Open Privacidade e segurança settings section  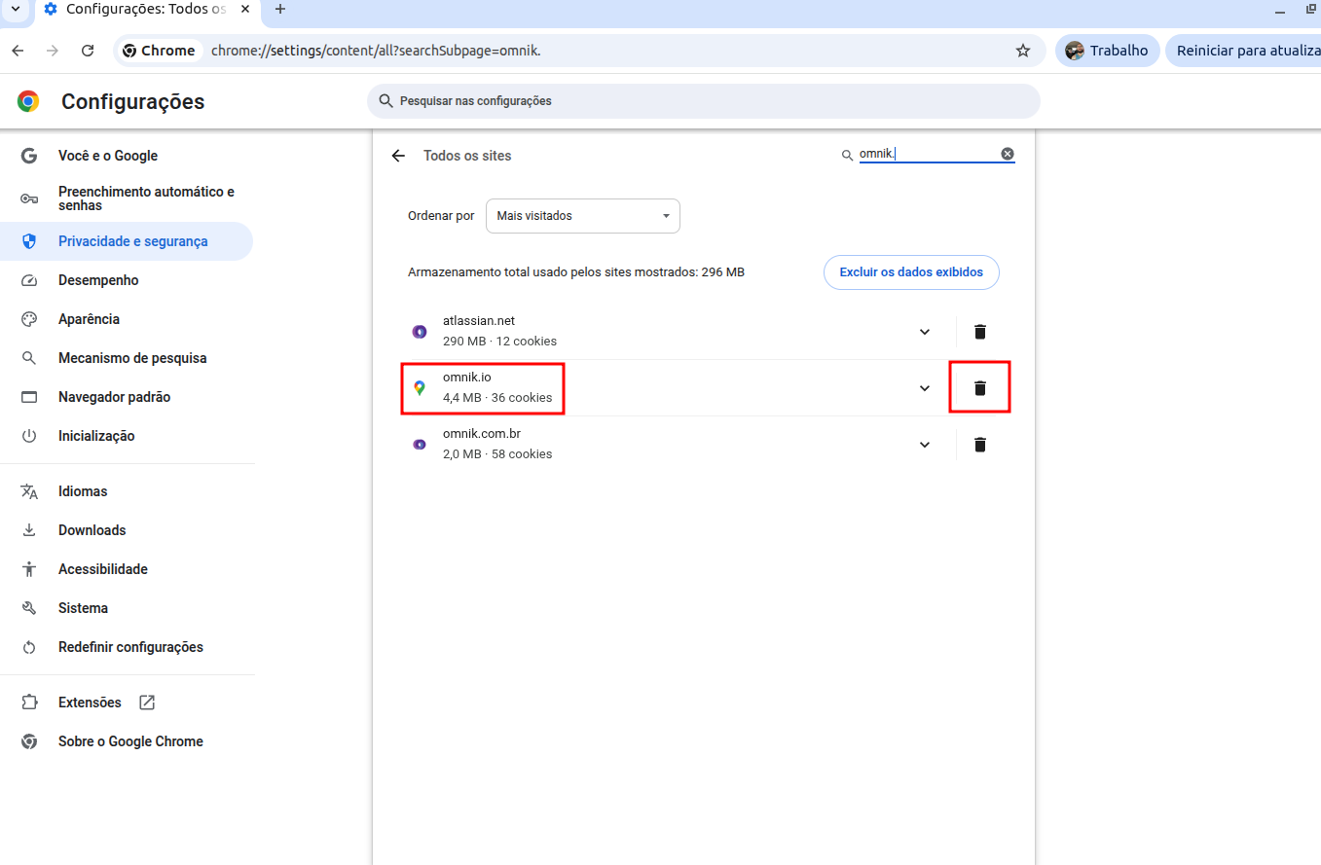[x=132, y=241]
